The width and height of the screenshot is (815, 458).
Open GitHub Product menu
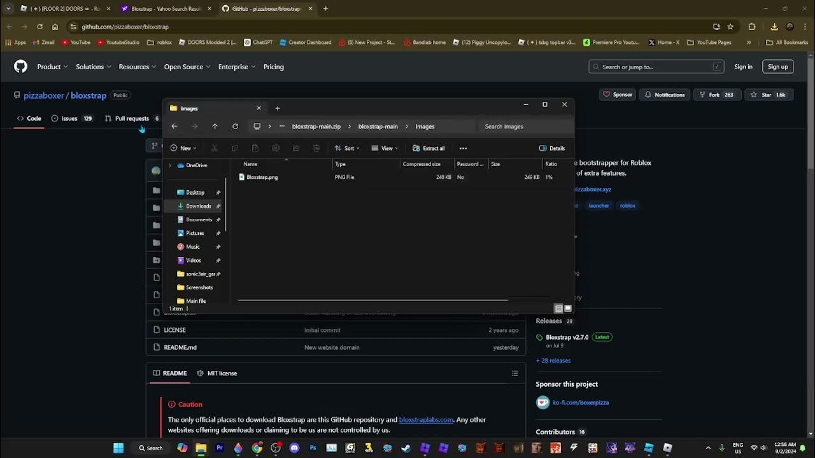[52, 67]
